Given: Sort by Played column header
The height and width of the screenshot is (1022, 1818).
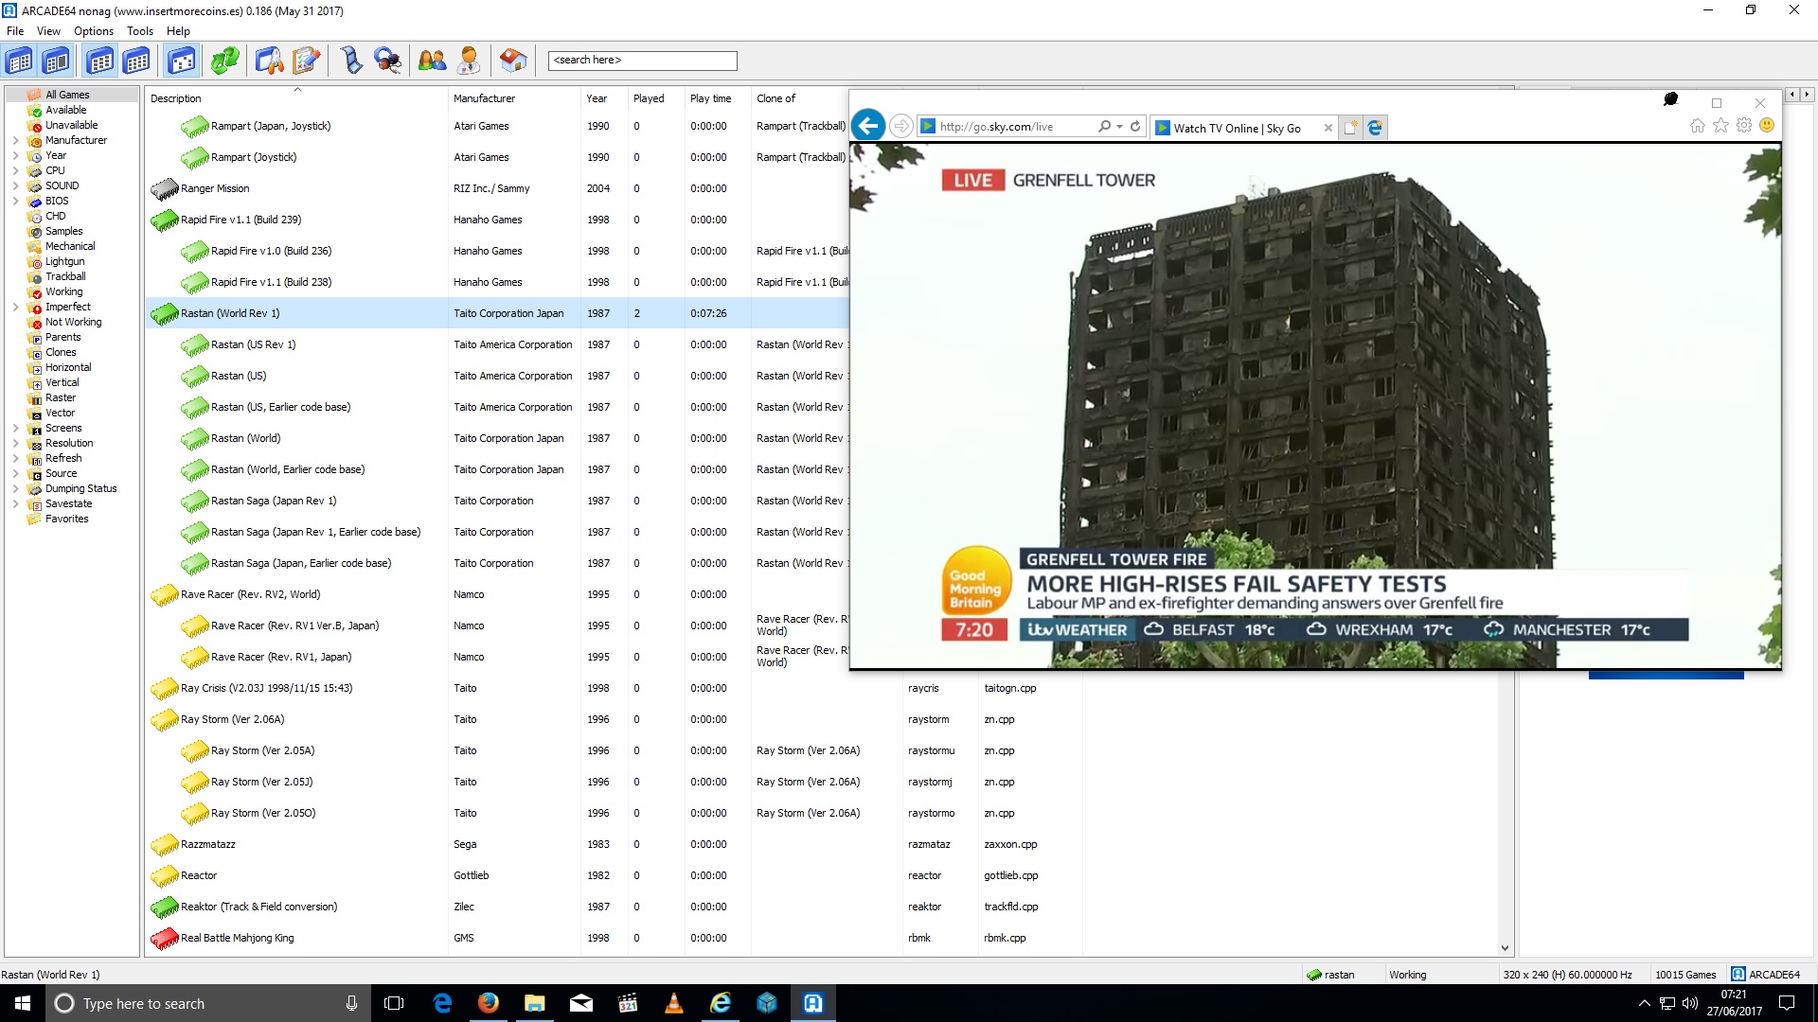Looking at the screenshot, I should [656, 98].
